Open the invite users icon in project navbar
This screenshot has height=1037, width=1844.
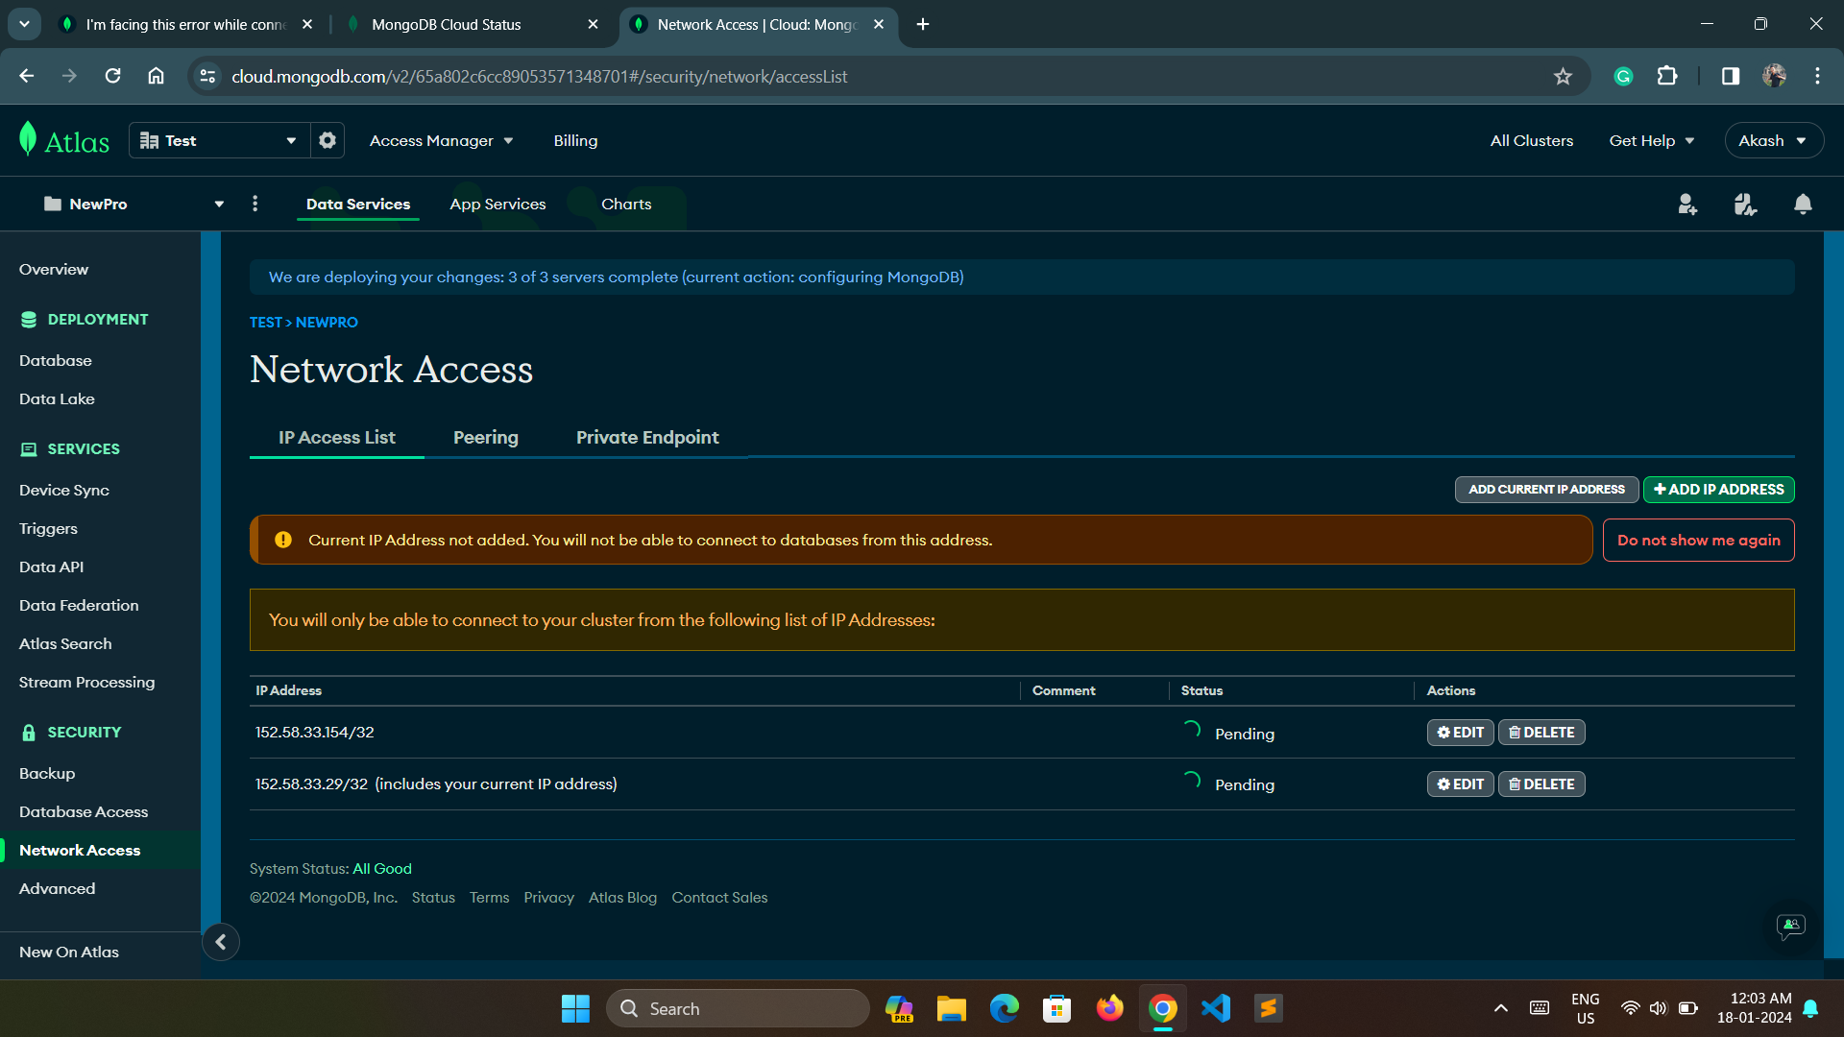1687,204
